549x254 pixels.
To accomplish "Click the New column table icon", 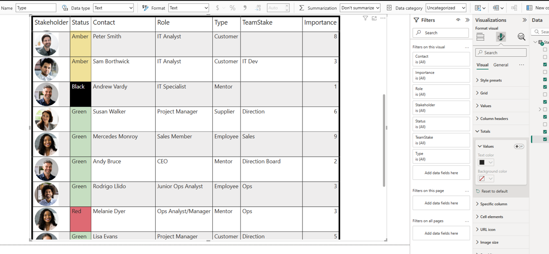I will (x=530, y=8).
